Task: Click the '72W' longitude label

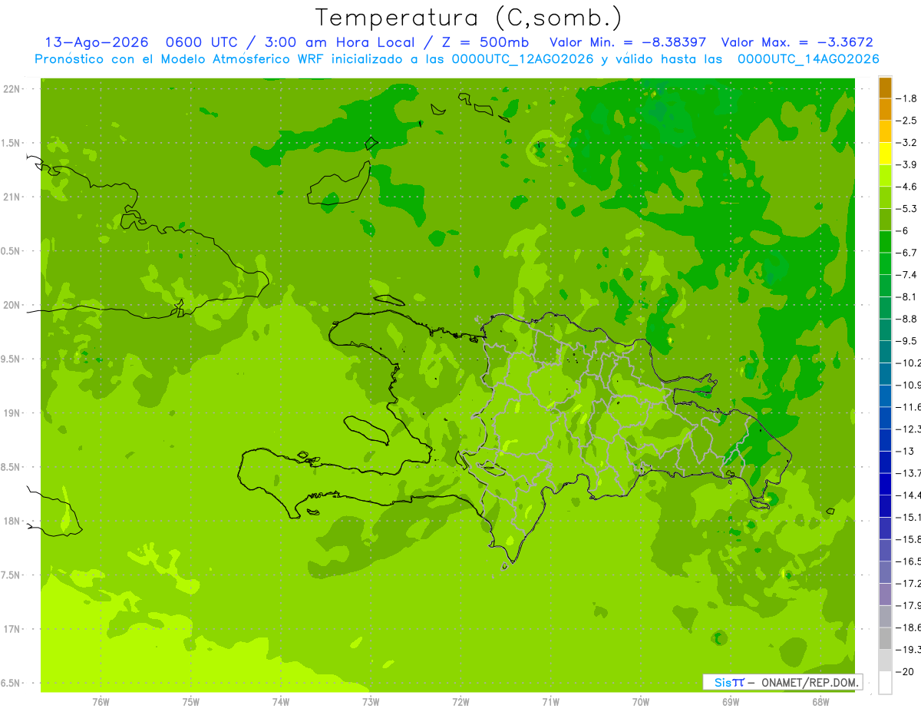Action: (460, 701)
